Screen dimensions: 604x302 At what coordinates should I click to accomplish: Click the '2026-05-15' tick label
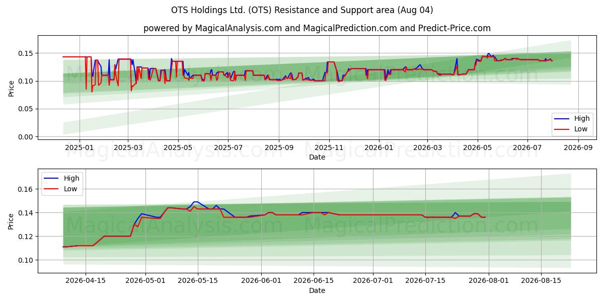pos(198,281)
